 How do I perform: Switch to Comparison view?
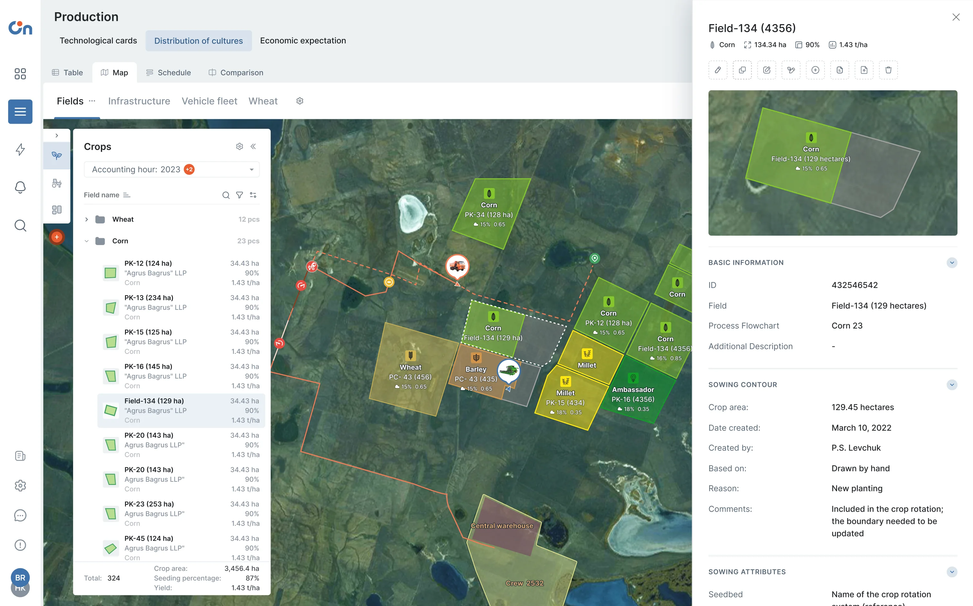(x=236, y=72)
